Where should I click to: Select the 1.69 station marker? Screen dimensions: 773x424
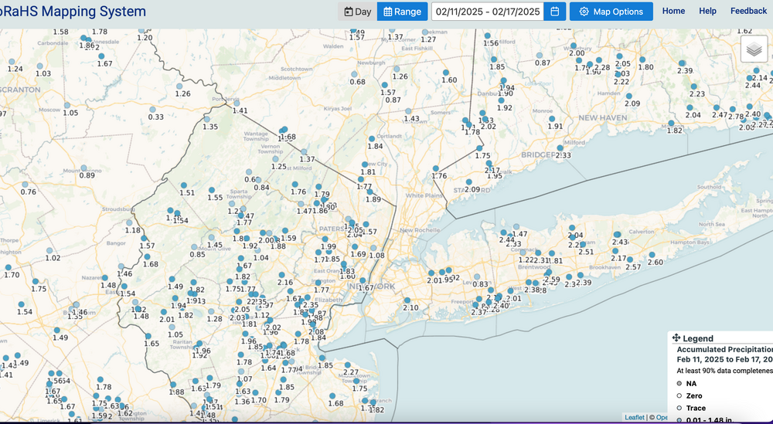click(355, 246)
